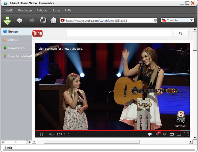Click the page horizontal scrollbar left arrow

point(34,142)
